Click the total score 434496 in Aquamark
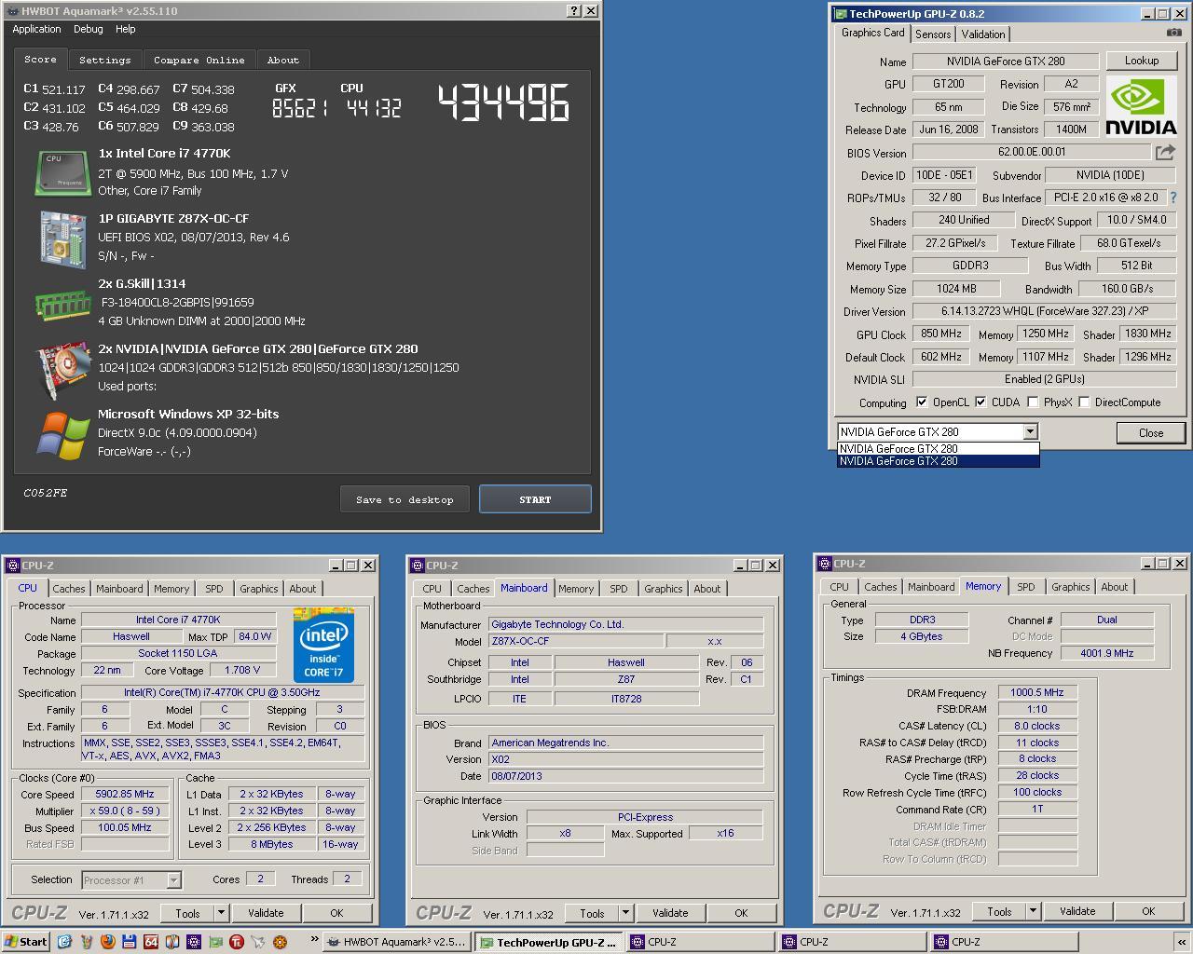 coord(503,102)
